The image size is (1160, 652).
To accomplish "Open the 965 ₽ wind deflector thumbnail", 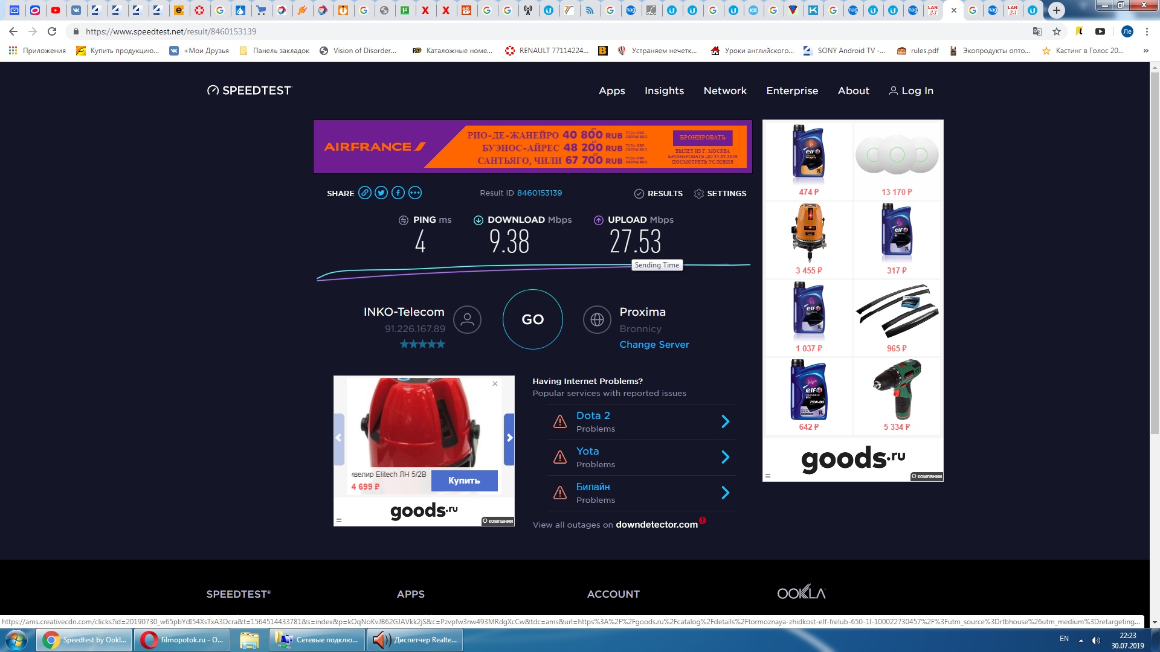I will (897, 318).
